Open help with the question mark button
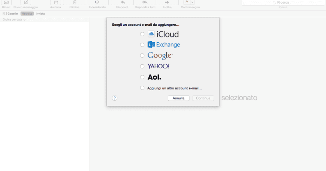 point(115,98)
